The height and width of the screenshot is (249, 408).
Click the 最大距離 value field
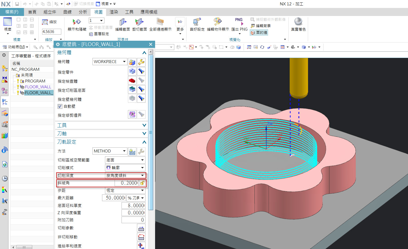tap(114, 198)
